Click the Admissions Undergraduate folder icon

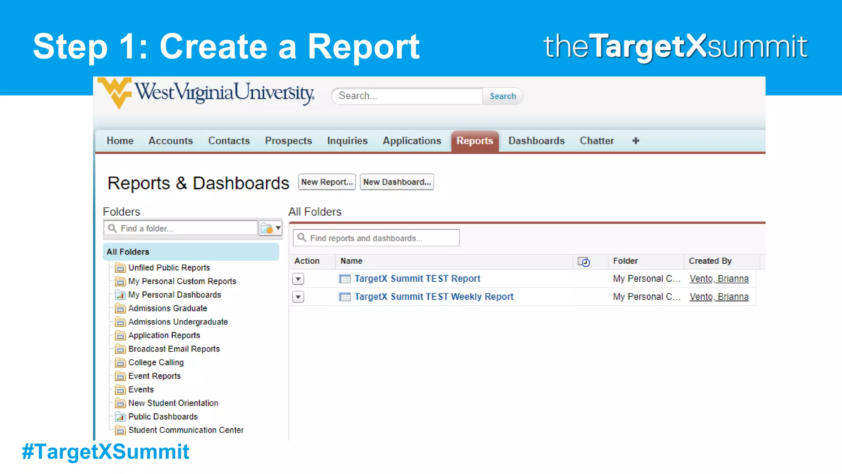120,322
